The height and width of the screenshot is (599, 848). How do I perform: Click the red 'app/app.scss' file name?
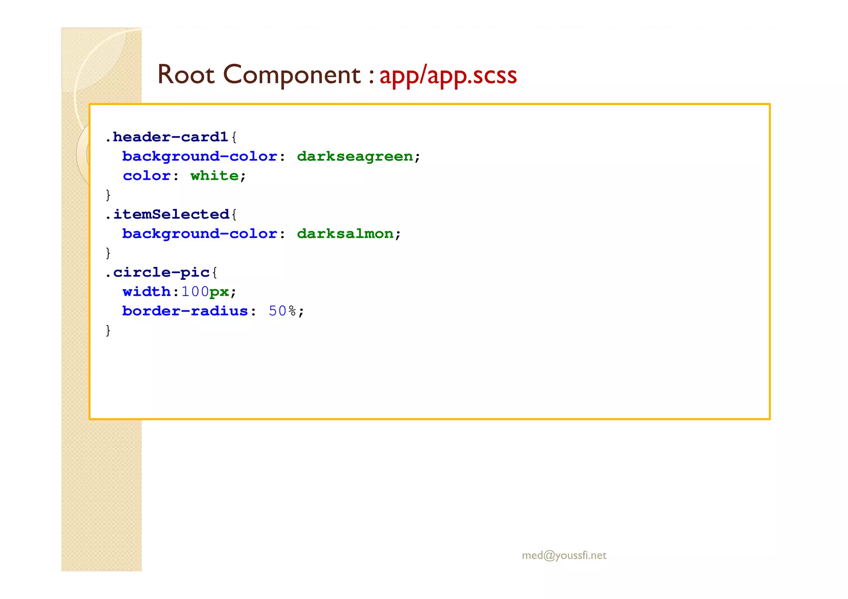[448, 76]
